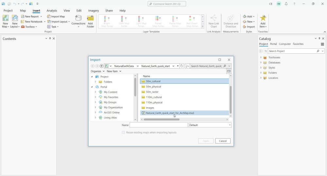
Task: Click the Search Project field in Catalog
Action: (292, 51)
